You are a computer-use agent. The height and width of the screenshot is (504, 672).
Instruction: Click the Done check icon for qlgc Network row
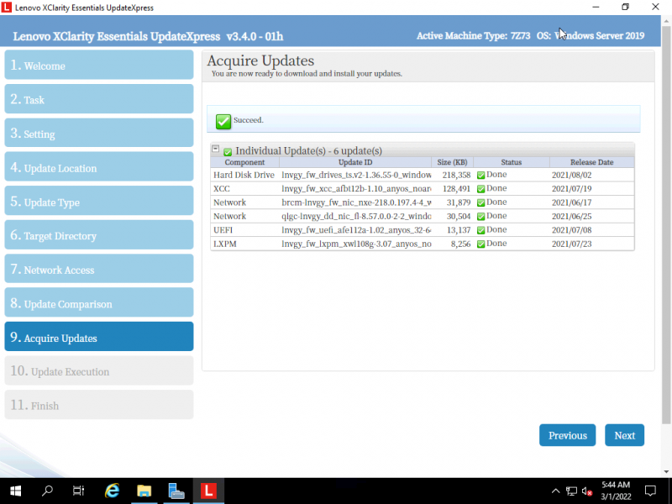click(x=480, y=216)
